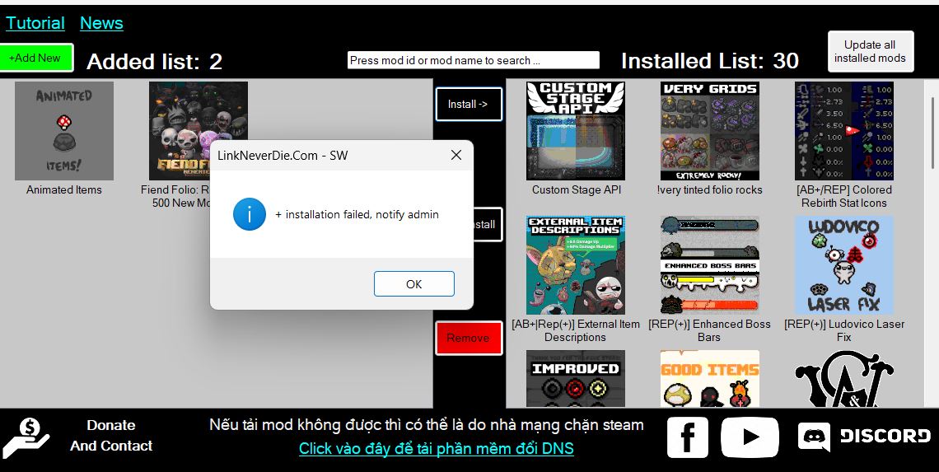Select the Animated Items mod thumbnail
This screenshot has width=939, height=472.
point(64,131)
